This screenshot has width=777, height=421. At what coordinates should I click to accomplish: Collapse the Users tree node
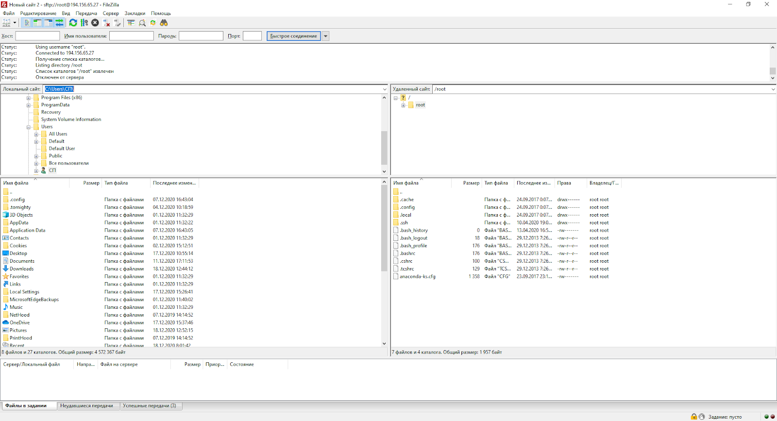[x=29, y=127]
